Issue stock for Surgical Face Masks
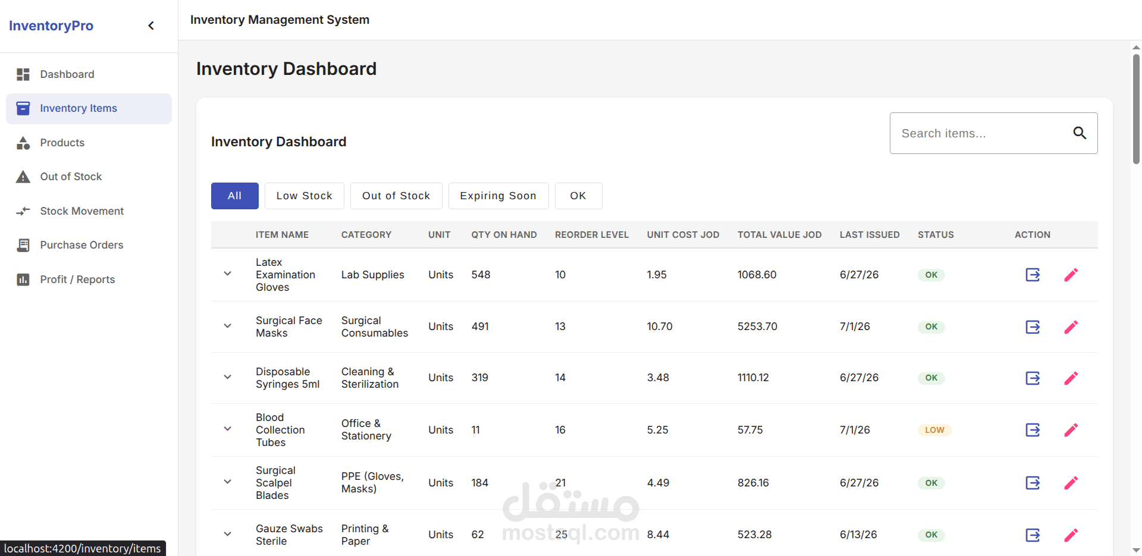The image size is (1142, 556). (x=1033, y=326)
